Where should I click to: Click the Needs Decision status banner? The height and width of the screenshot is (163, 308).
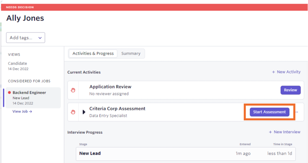click(154, 7)
